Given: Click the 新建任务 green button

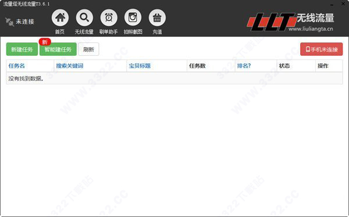Looking at the screenshot, I should coord(22,49).
